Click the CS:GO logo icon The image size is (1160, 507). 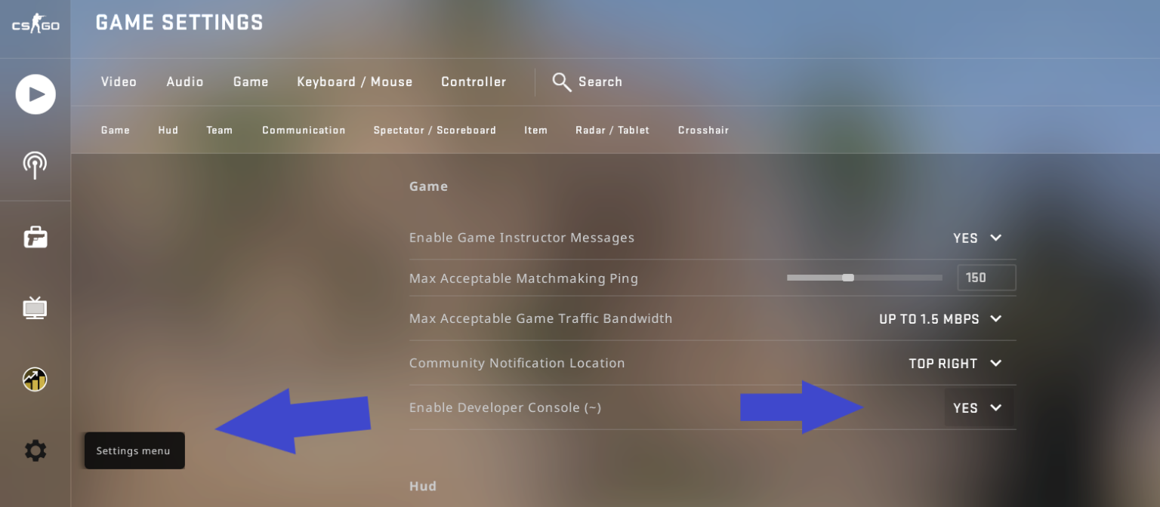(x=35, y=25)
